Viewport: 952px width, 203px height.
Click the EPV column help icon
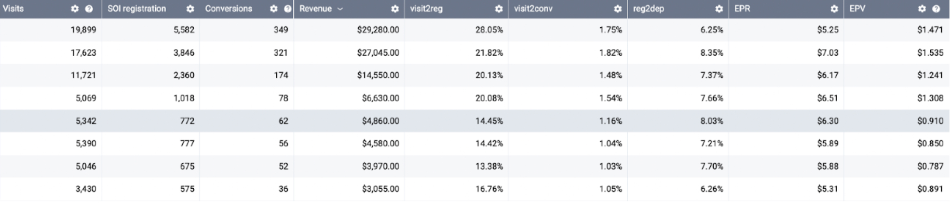[936, 9]
